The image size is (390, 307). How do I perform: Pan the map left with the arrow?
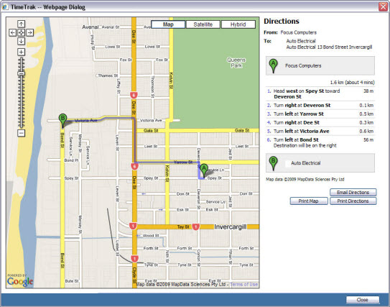click(x=13, y=32)
